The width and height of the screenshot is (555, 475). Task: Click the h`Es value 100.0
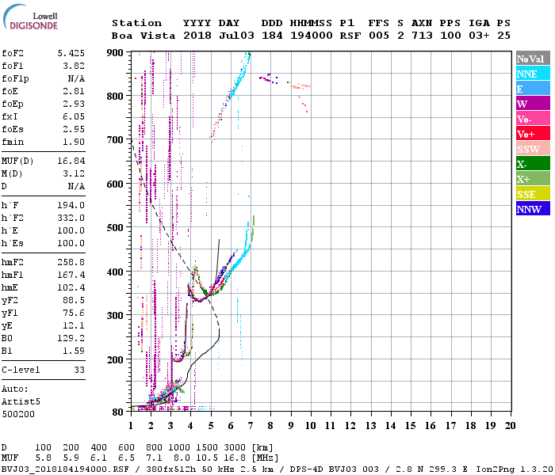click(71, 244)
